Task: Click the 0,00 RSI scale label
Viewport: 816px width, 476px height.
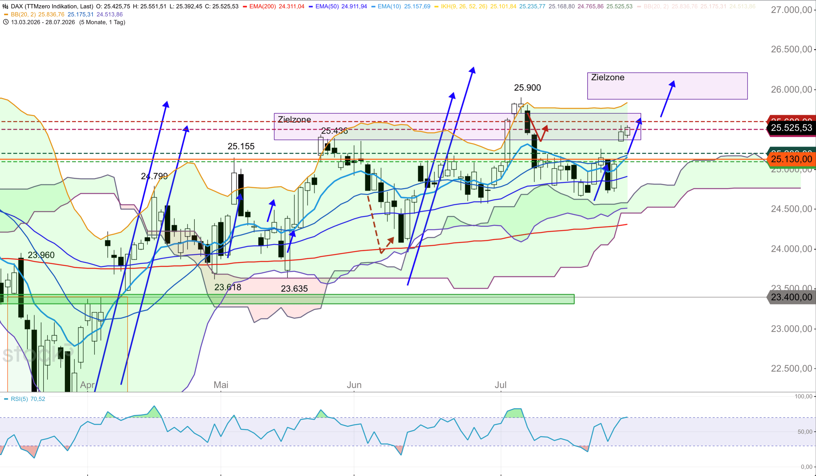Action: tap(806, 467)
